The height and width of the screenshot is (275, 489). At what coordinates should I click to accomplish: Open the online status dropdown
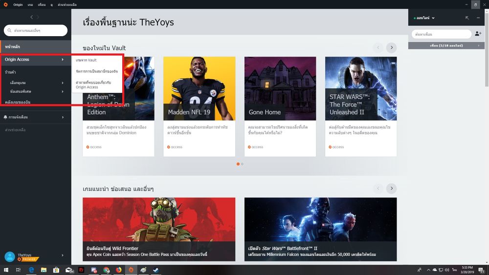tap(424, 18)
